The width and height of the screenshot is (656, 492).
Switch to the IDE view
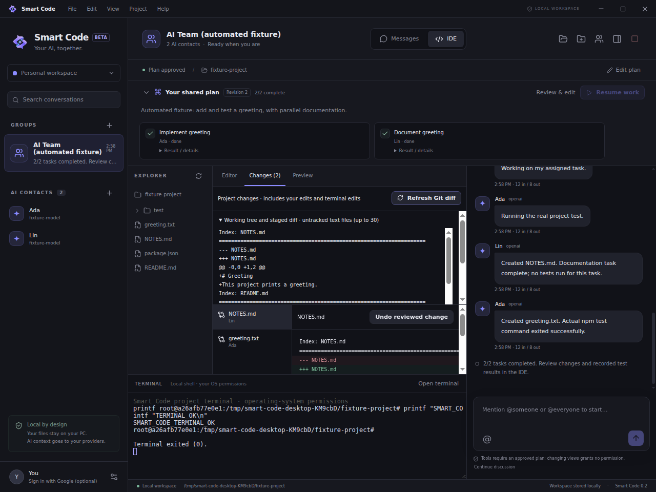pos(446,39)
